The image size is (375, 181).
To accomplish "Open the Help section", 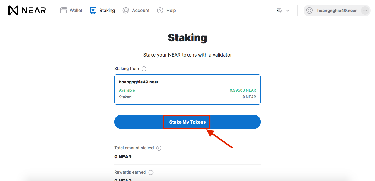I will (171, 10).
